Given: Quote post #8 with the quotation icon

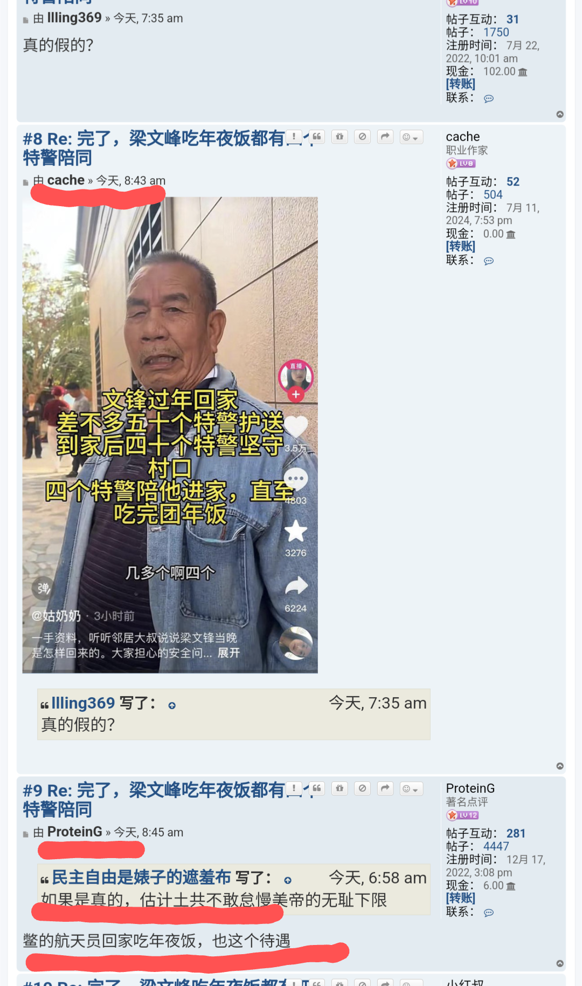Looking at the screenshot, I should click(317, 137).
